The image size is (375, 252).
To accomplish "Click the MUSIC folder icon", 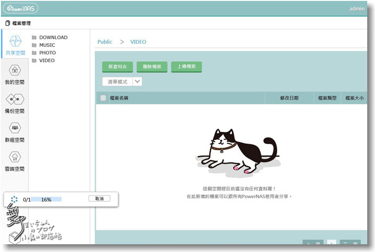I will point(34,45).
